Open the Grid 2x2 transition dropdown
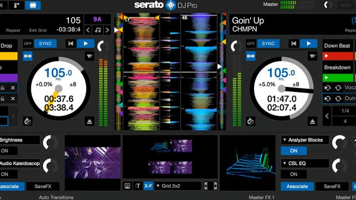The image size is (356, 200). (178, 186)
